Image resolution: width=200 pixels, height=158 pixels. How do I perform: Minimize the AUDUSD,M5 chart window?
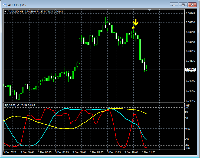(x=175, y=5)
